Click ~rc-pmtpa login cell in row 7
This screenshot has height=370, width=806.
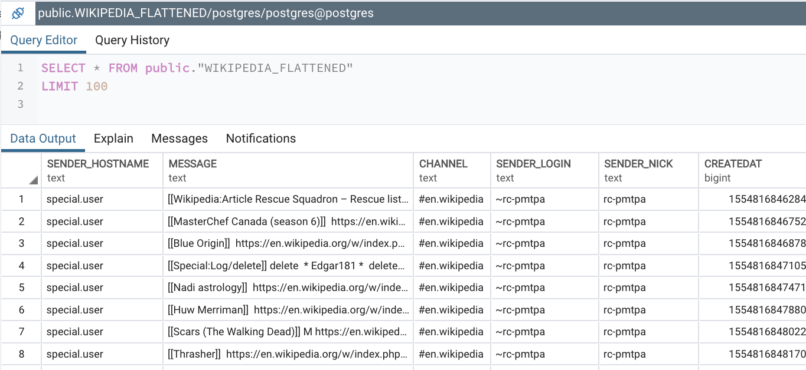[x=544, y=332]
